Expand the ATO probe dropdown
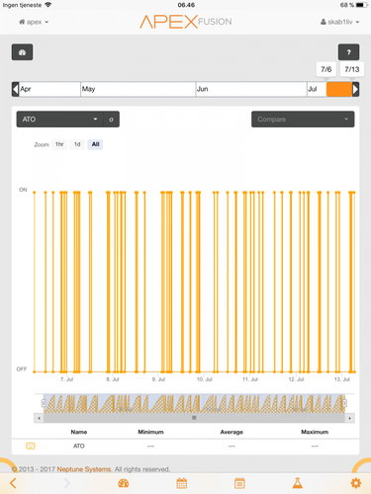The image size is (371, 494). tap(60, 120)
